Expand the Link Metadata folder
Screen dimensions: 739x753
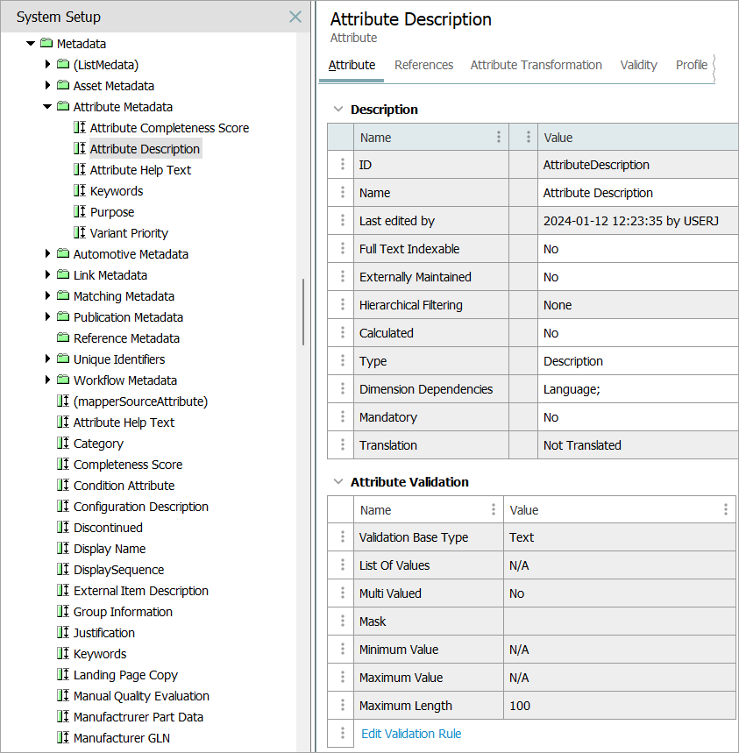pos(47,275)
